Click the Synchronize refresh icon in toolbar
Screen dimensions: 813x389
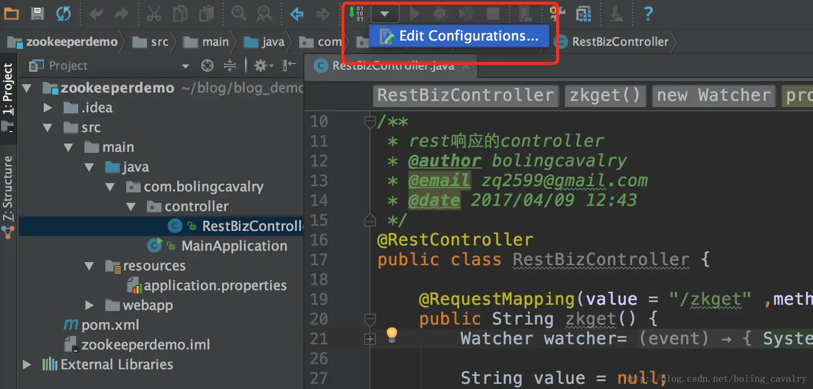[64, 14]
